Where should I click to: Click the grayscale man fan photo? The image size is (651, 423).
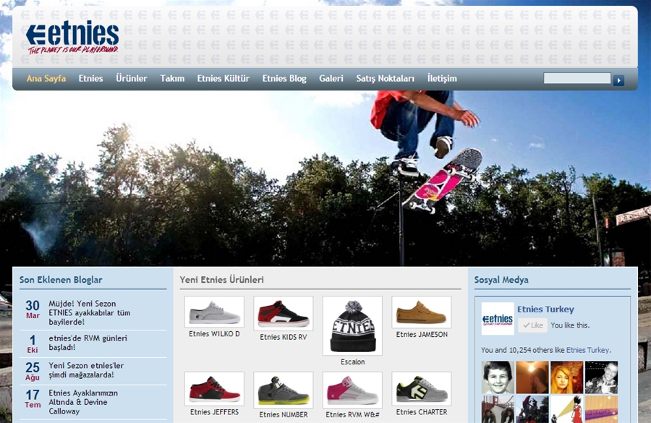[x=601, y=377]
